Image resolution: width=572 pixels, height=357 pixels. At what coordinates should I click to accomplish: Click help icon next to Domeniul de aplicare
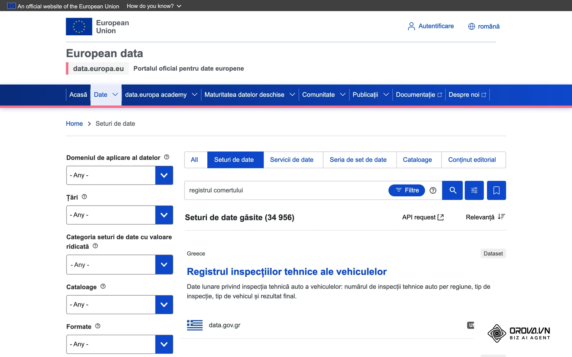point(167,157)
